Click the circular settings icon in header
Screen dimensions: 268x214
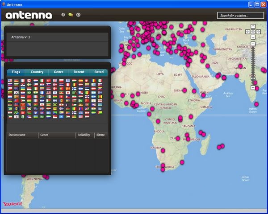[78, 15]
